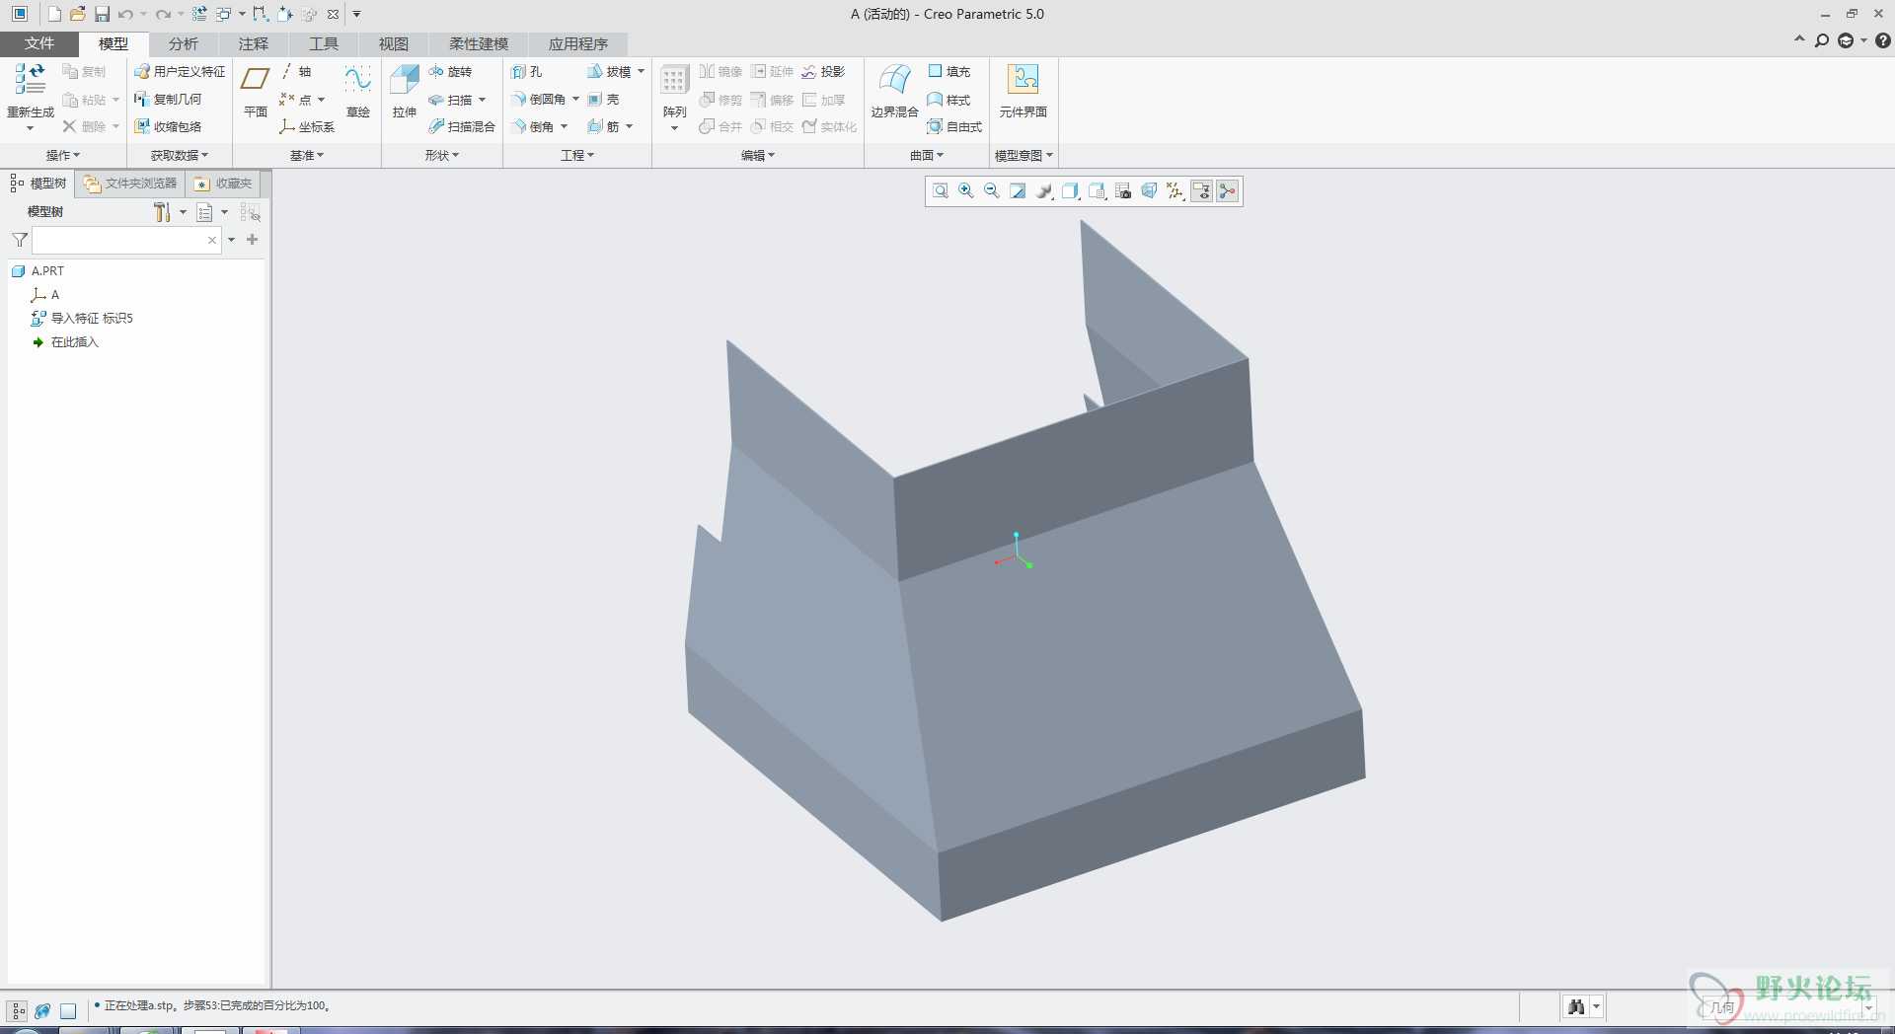Viewport: 1895px width, 1034px height.
Task: Click the Fill (填充) surface tool
Action: pyautogui.click(x=948, y=72)
